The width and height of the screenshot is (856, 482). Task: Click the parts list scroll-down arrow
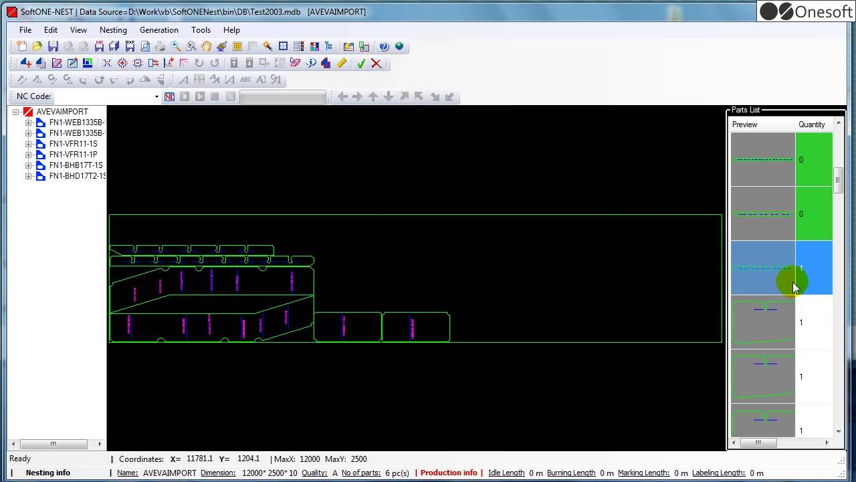[839, 432]
